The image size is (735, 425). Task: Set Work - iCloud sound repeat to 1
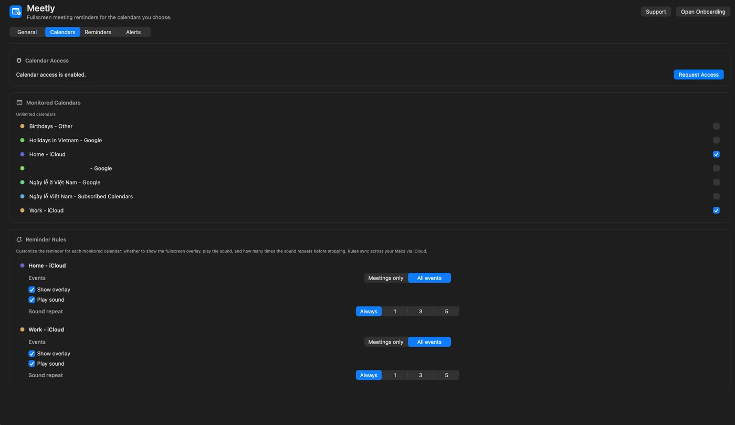pyautogui.click(x=395, y=375)
